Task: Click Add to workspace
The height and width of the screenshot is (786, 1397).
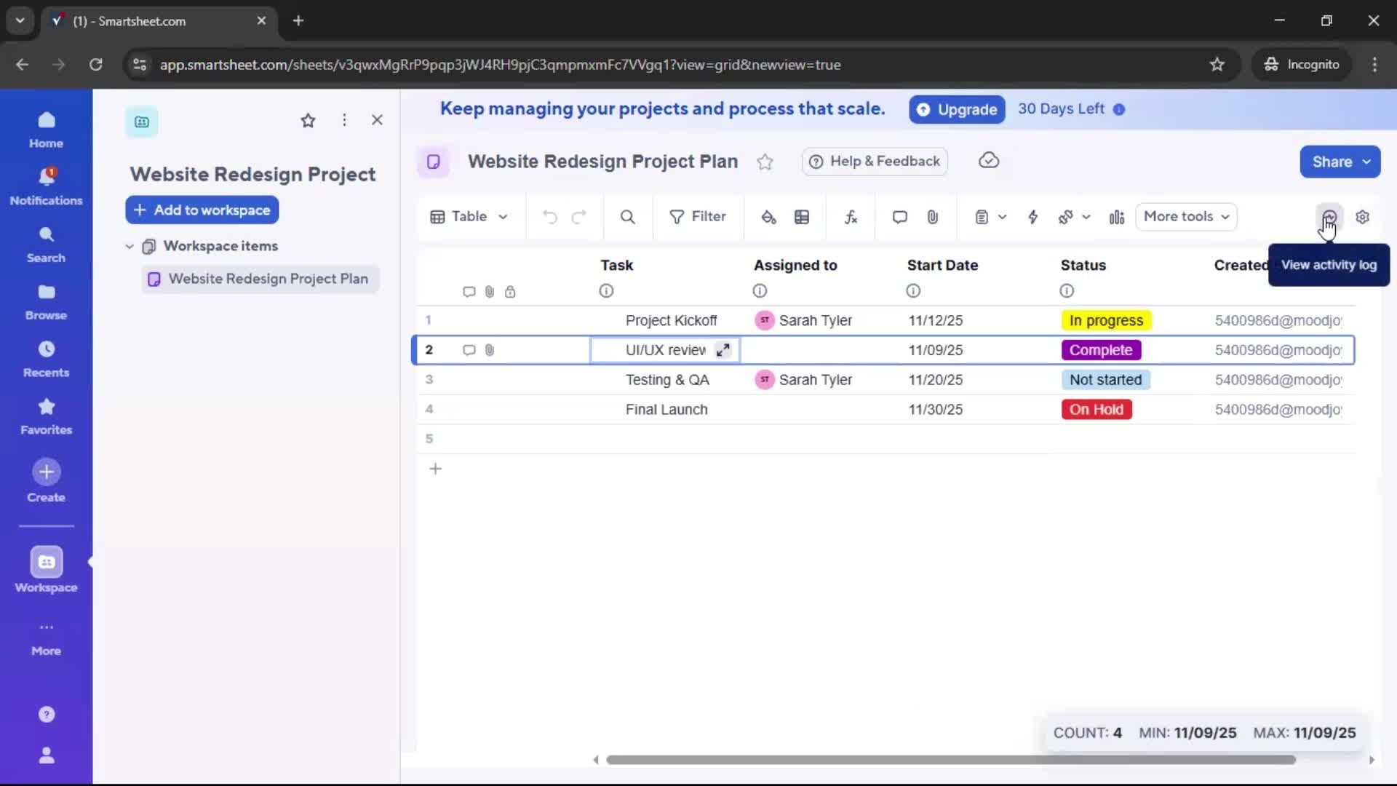Action: [202, 210]
